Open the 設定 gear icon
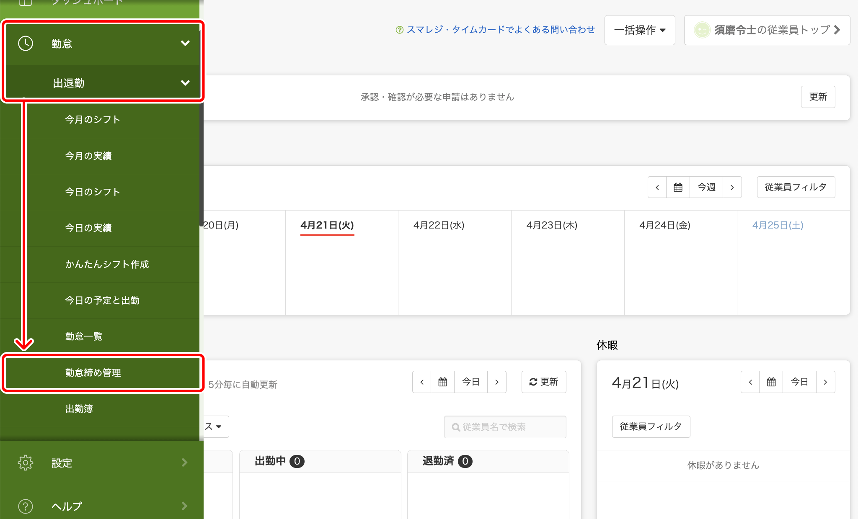Viewport: 858px width, 519px height. tap(26, 462)
